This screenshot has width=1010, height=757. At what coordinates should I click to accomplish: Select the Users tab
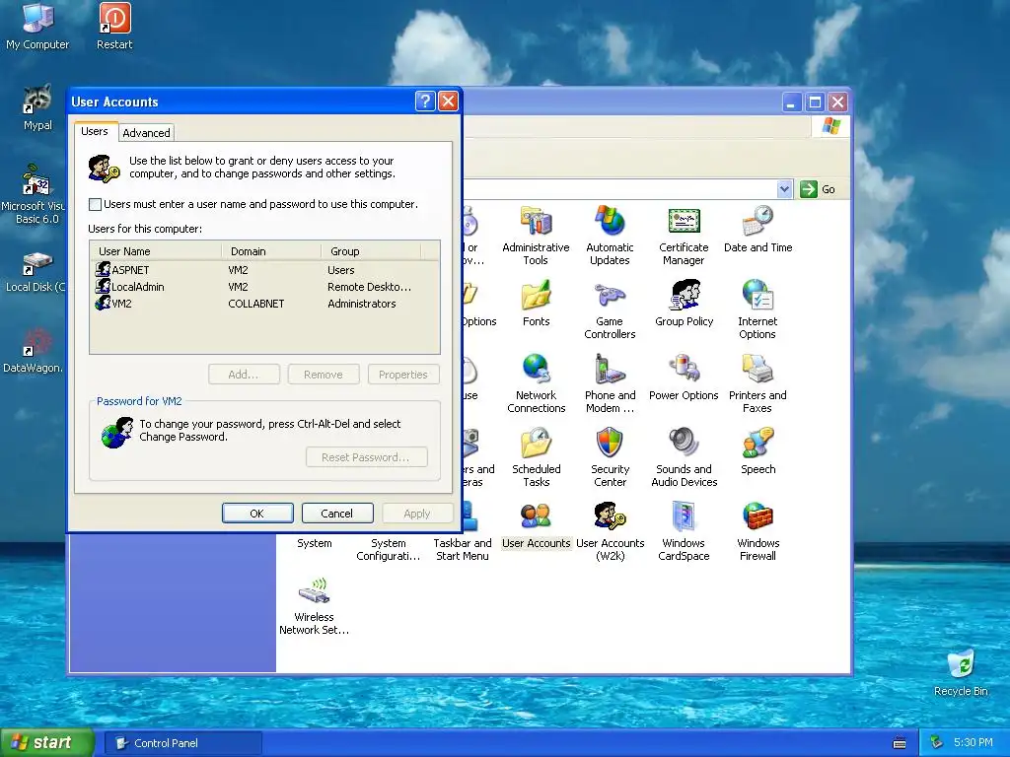pyautogui.click(x=95, y=131)
